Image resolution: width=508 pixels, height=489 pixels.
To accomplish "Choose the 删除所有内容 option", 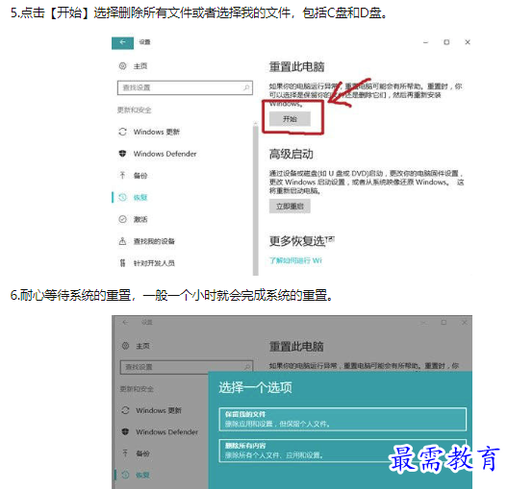I will (343, 451).
